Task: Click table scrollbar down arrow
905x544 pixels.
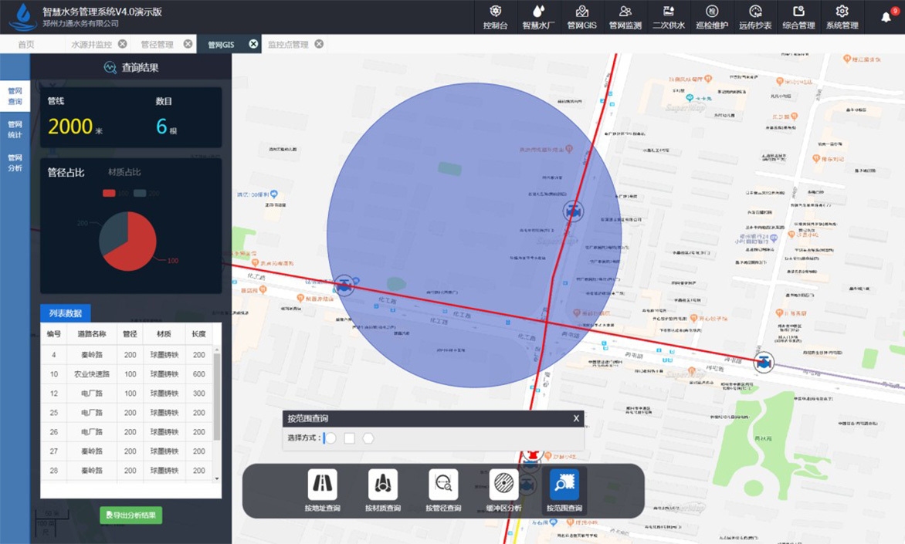Action: (217, 478)
